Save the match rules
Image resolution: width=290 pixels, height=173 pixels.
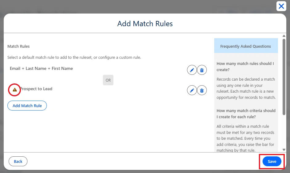[272, 161]
